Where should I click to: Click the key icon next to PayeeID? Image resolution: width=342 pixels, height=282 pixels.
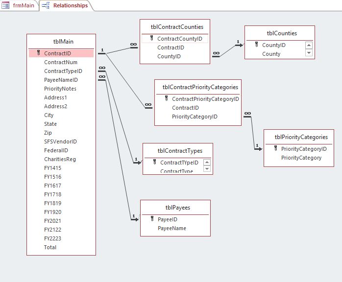[152, 219]
